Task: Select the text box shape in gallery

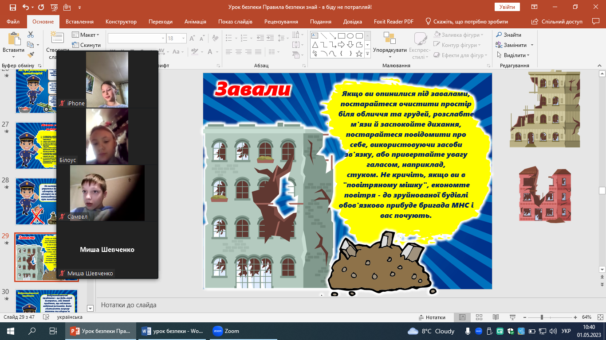Action: pyautogui.click(x=315, y=36)
